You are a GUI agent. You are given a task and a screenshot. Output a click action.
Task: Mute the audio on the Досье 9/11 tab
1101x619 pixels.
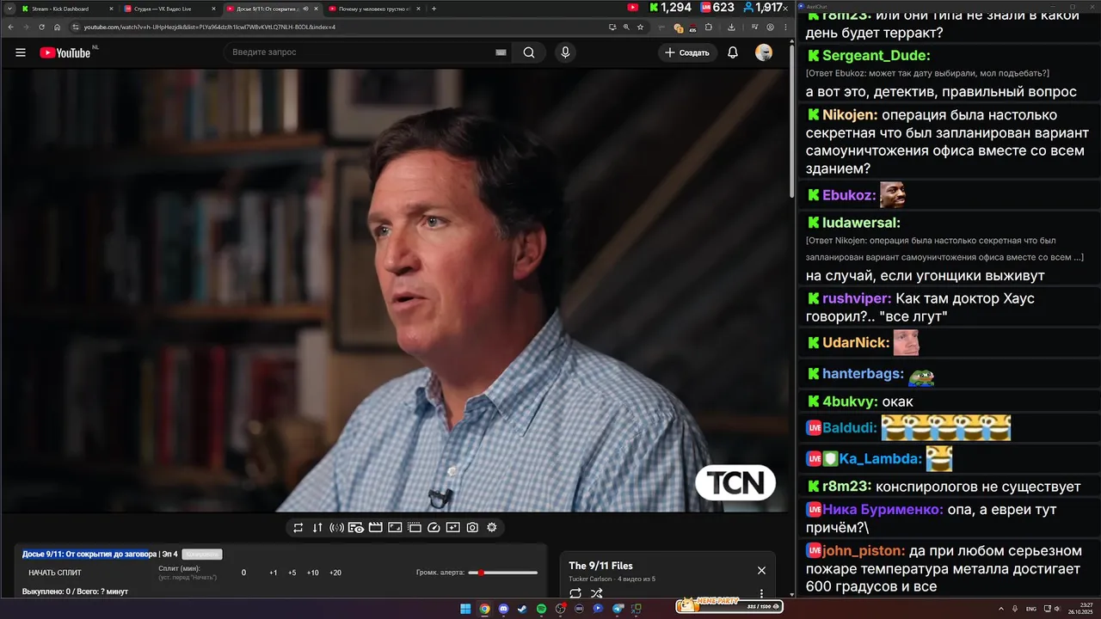[305, 9]
